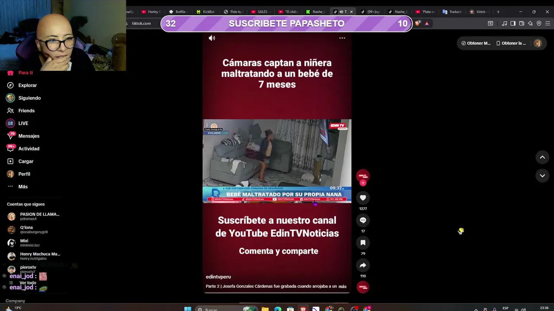Click 'Obtener M...' app button

tap(476, 43)
